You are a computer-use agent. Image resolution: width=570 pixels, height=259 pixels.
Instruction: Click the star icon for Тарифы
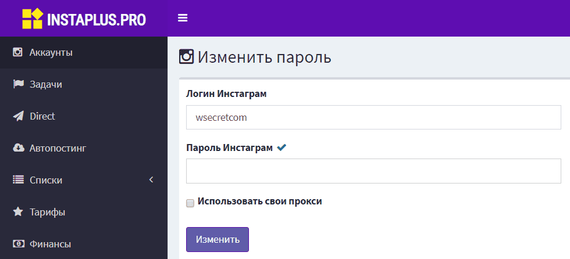[18, 211]
